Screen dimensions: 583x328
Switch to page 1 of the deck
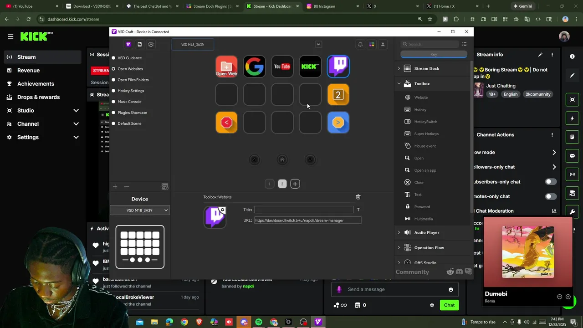(269, 184)
